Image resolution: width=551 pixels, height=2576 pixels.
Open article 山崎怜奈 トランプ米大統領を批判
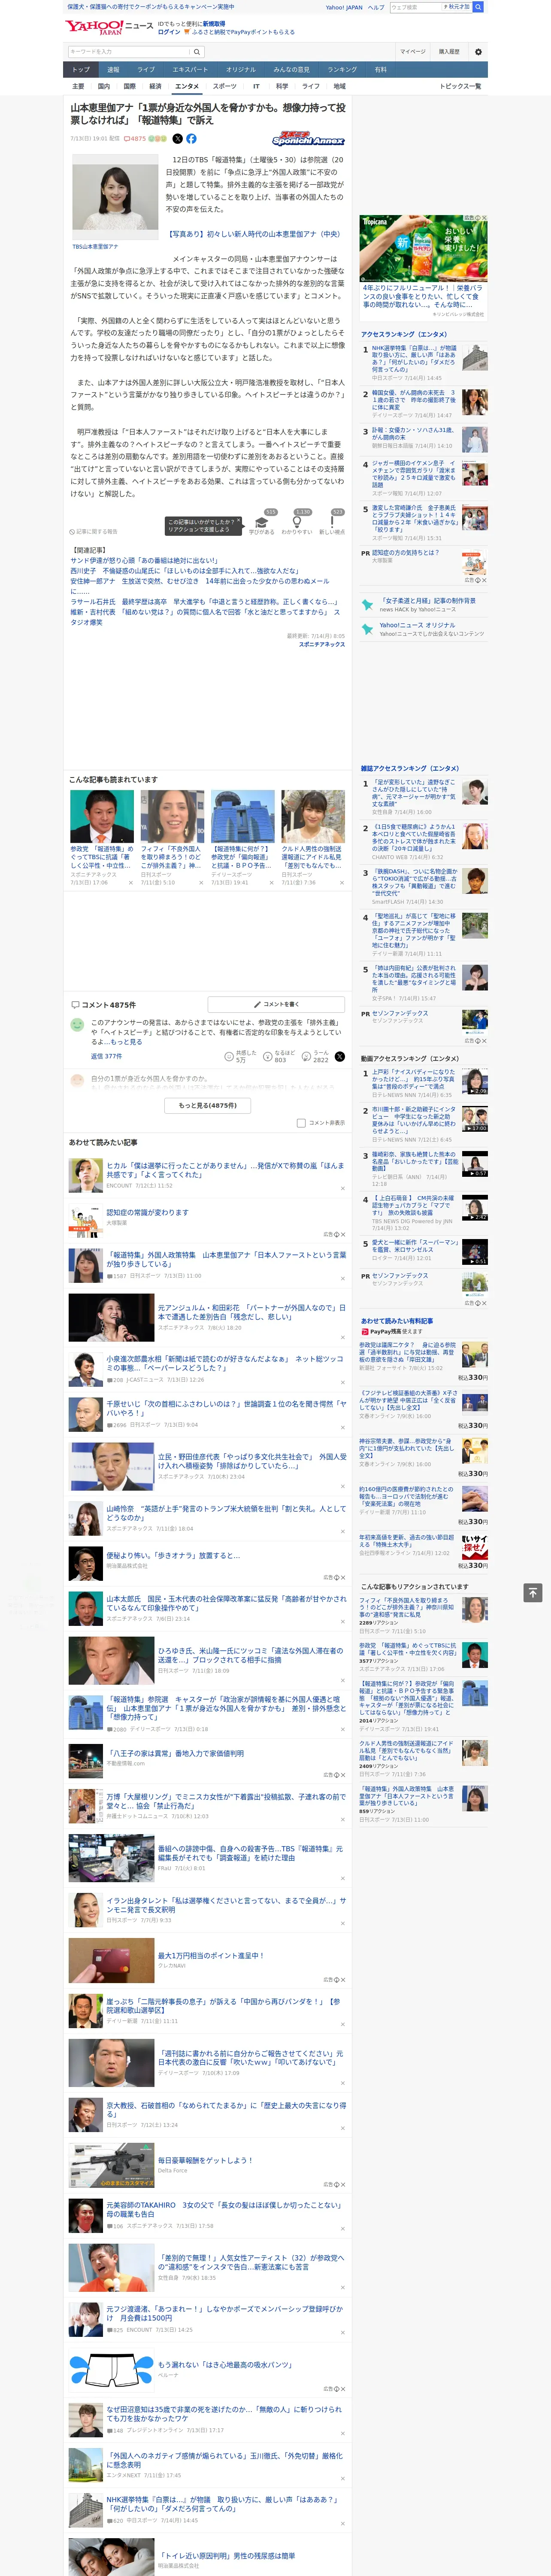point(226,1513)
